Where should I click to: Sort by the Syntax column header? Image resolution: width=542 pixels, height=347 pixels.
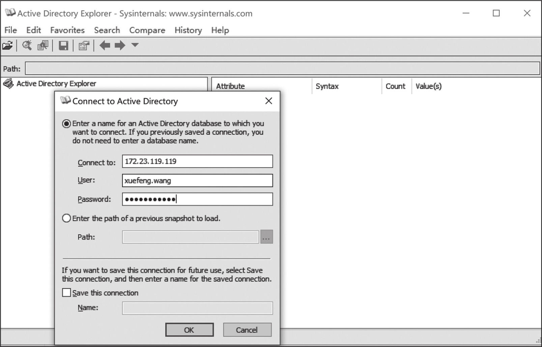[347, 86]
